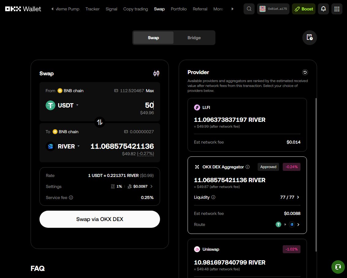Open the Meme Pump nav item
Screen dimensions: 347x278
pyautogui.click(x=67, y=9)
